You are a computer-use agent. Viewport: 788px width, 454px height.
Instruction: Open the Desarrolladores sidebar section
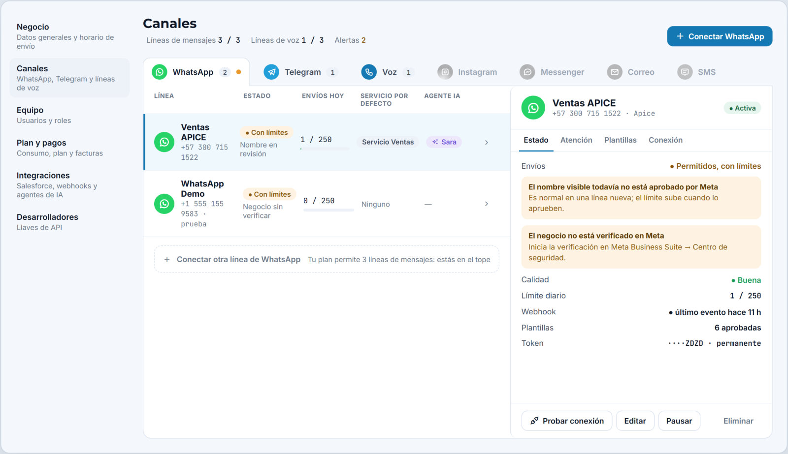pyautogui.click(x=69, y=222)
